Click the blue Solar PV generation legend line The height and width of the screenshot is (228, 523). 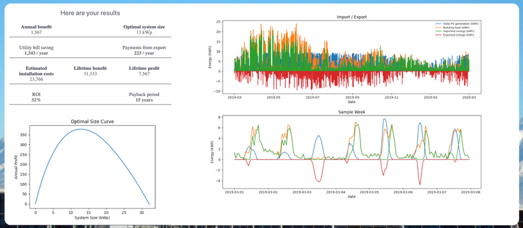point(438,24)
